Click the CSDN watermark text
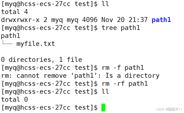 [169, 109]
